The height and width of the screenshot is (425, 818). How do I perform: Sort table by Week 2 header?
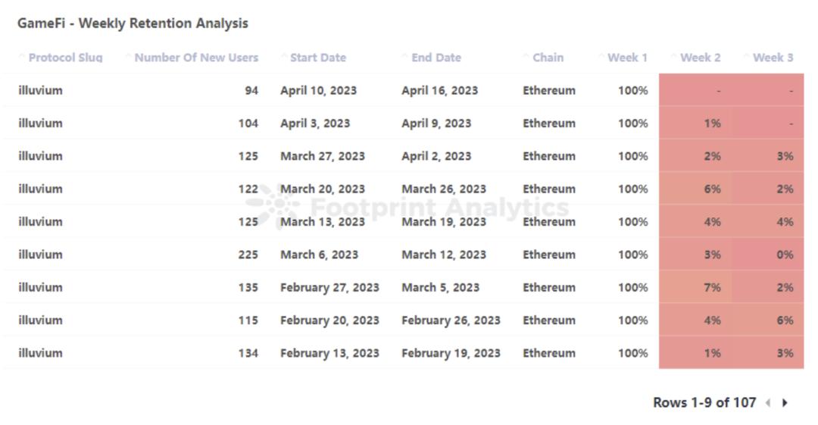tap(700, 58)
